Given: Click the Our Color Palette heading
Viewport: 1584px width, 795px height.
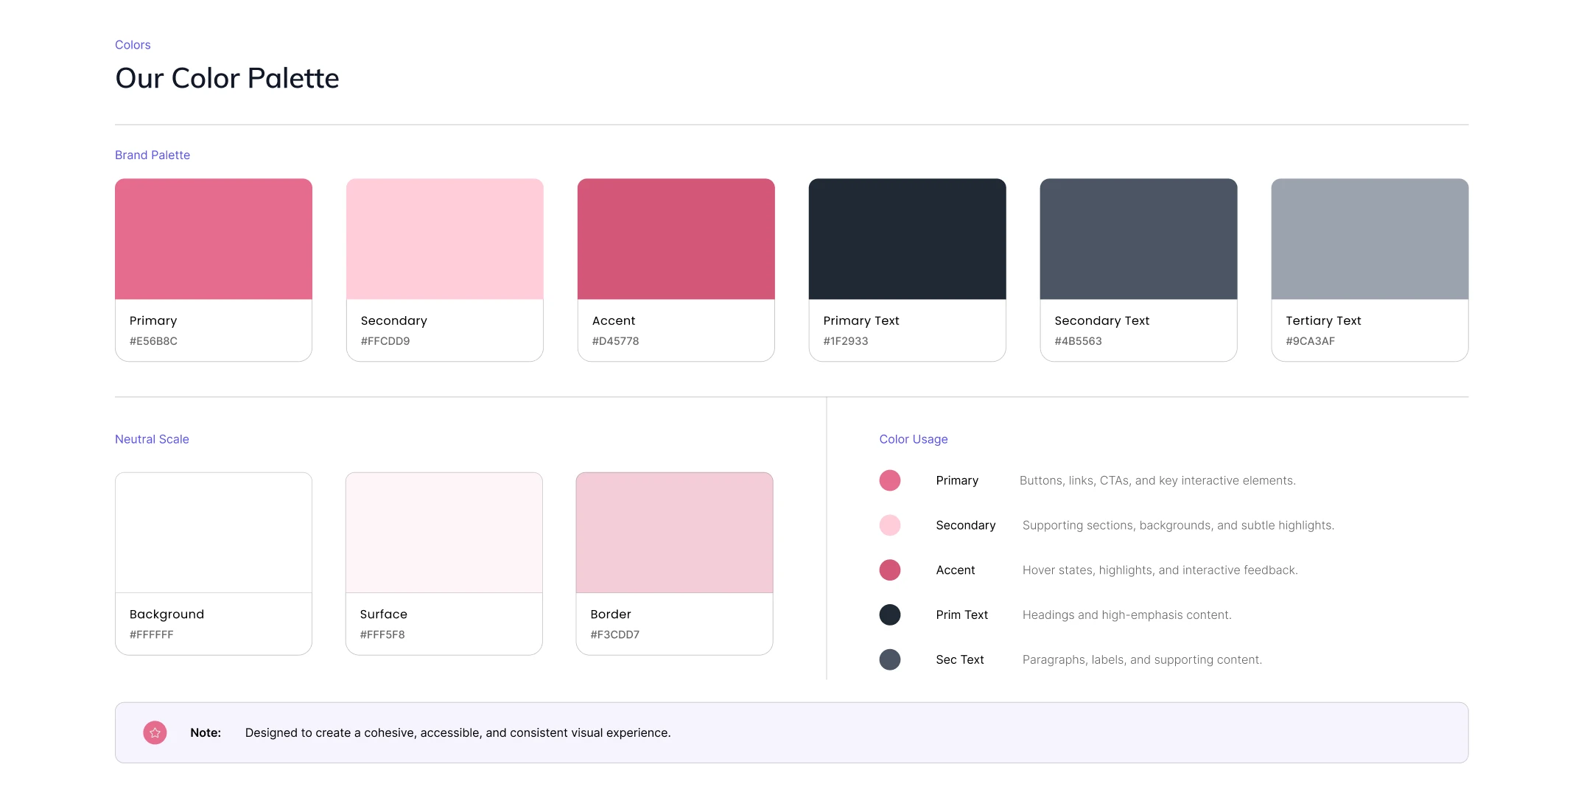Looking at the screenshot, I should (227, 78).
